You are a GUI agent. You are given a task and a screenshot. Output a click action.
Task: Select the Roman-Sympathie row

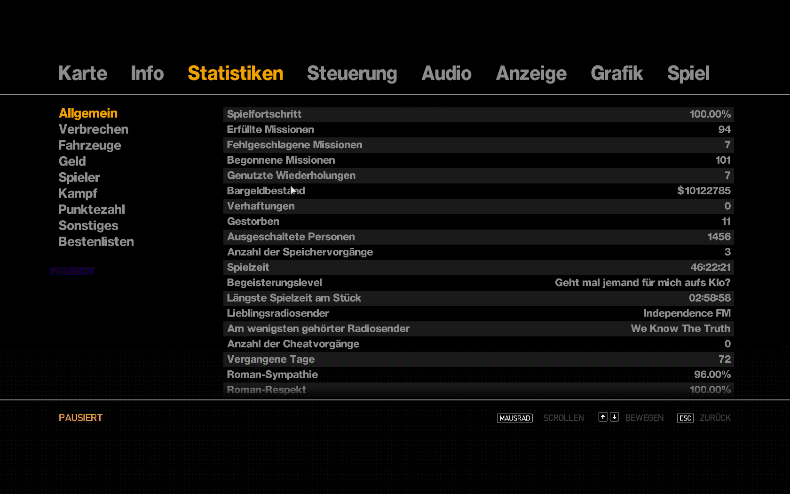pyautogui.click(x=479, y=374)
